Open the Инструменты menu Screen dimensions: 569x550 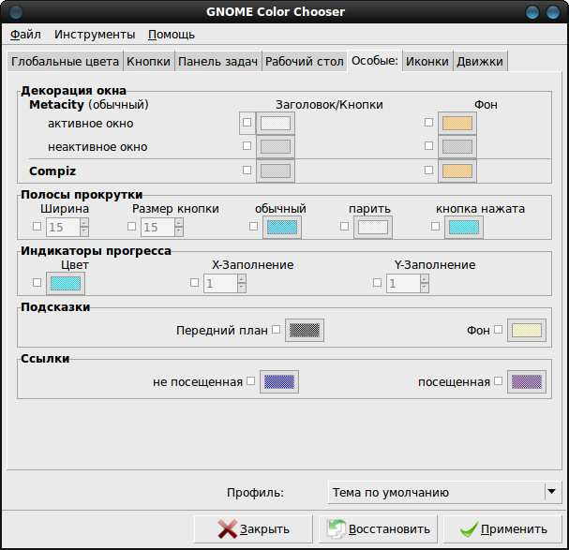coord(95,35)
